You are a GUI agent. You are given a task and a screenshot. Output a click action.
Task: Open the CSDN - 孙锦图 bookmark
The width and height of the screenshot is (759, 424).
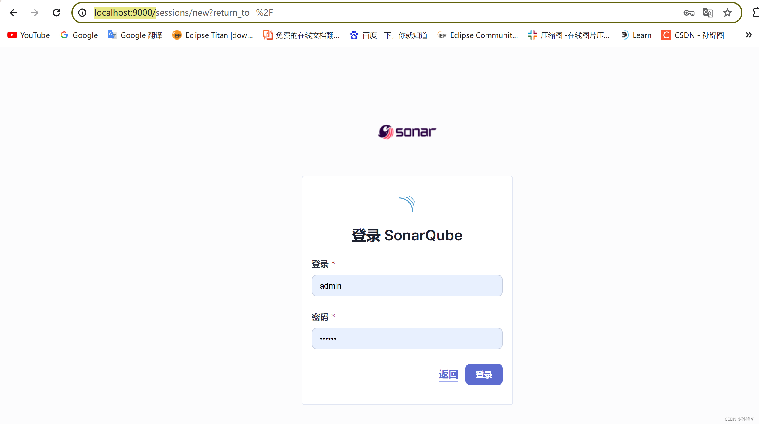click(693, 35)
